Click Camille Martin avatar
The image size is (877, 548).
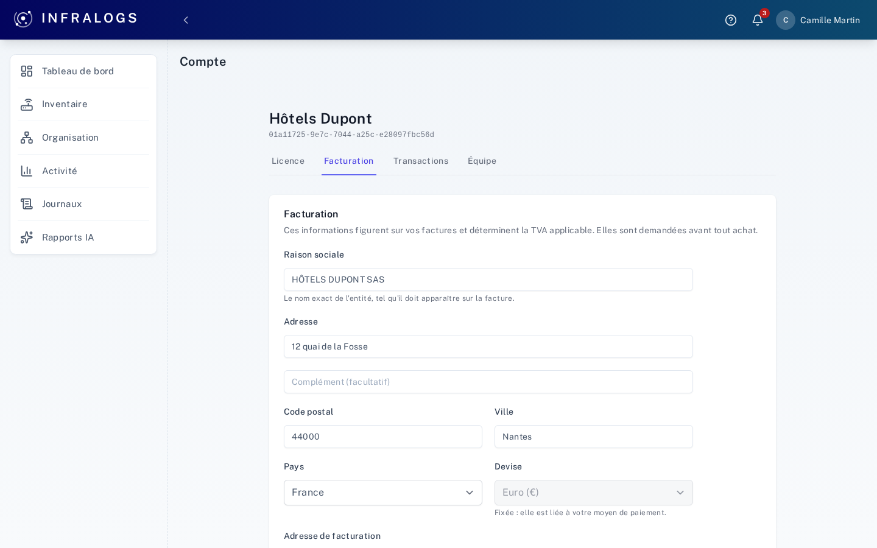[x=786, y=20]
